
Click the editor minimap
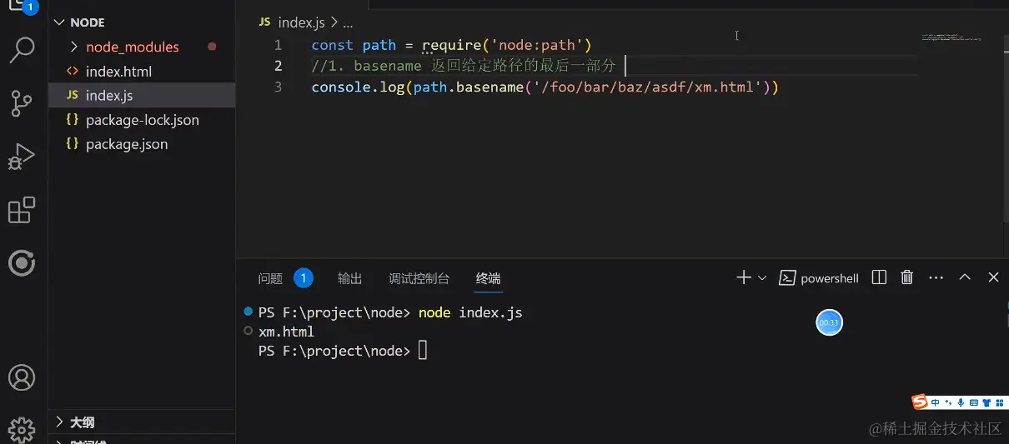click(951, 38)
